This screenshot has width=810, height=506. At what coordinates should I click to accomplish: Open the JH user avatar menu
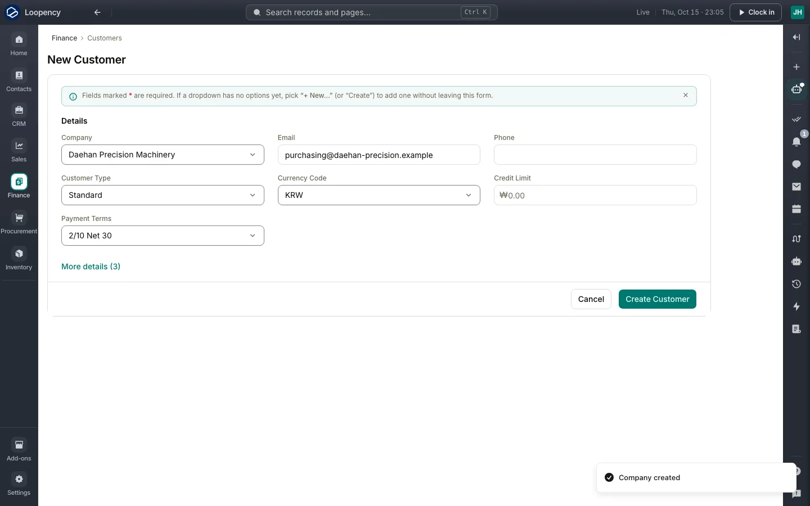pyautogui.click(x=798, y=12)
